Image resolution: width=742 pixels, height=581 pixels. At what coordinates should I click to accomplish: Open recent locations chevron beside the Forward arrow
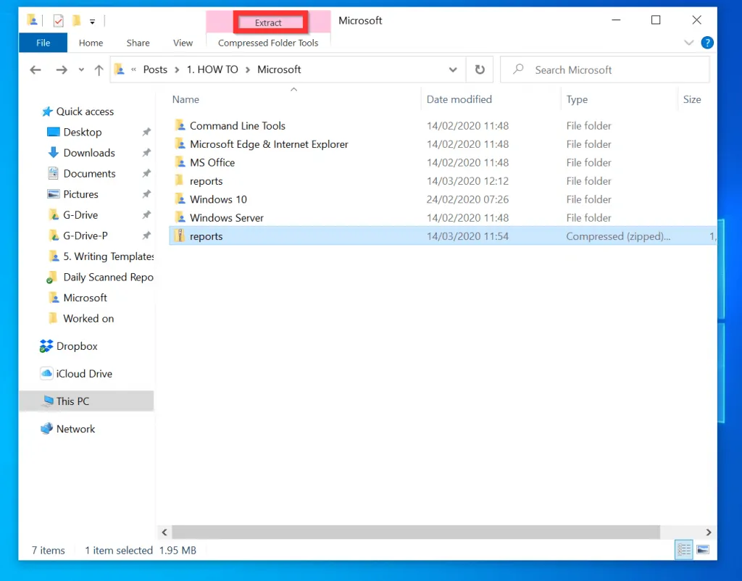(x=80, y=70)
